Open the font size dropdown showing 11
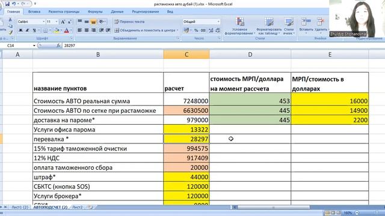 (57, 22)
